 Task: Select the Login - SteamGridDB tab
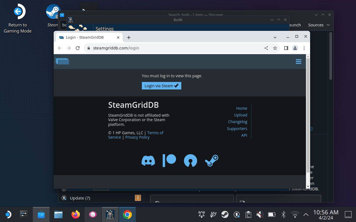[x=90, y=37]
